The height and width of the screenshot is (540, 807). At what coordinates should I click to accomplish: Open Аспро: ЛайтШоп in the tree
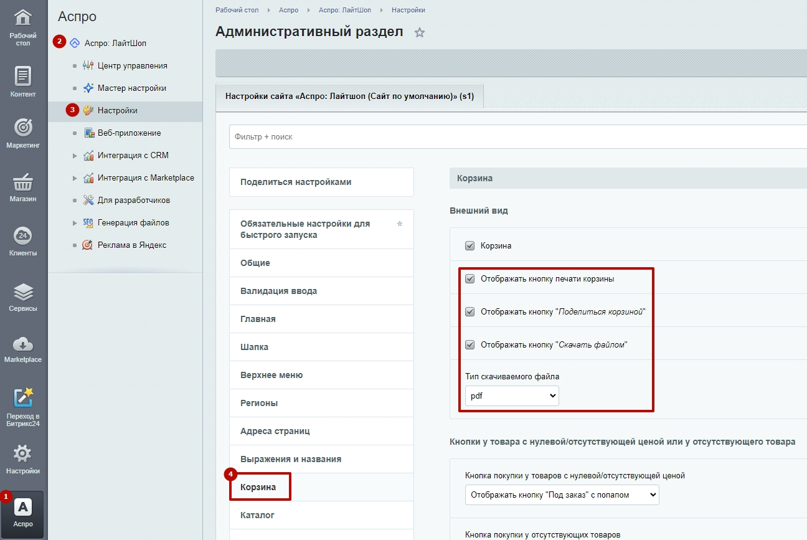tap(116, 43)
